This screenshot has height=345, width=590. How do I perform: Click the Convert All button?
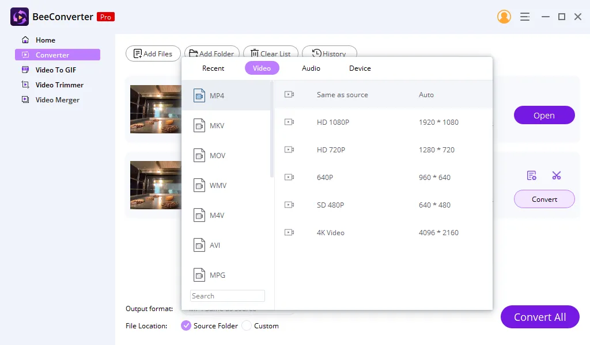(x=540, y=317)
